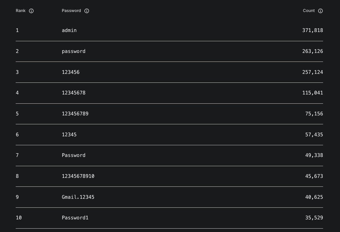This screenshot has width=340, height=232.
Task: Select the 'admin' password cell
Action: click(69, 30)
